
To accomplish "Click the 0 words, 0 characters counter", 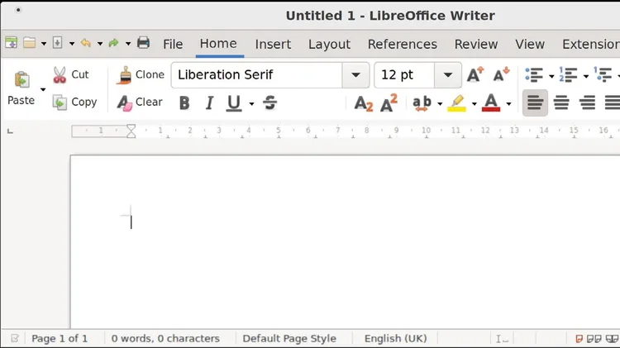I will 165,339.
